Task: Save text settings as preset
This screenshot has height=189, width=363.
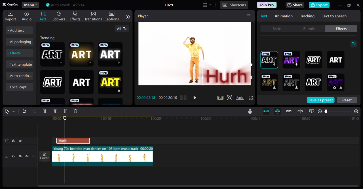Action: pyautogui.click(x=320, y=100)
